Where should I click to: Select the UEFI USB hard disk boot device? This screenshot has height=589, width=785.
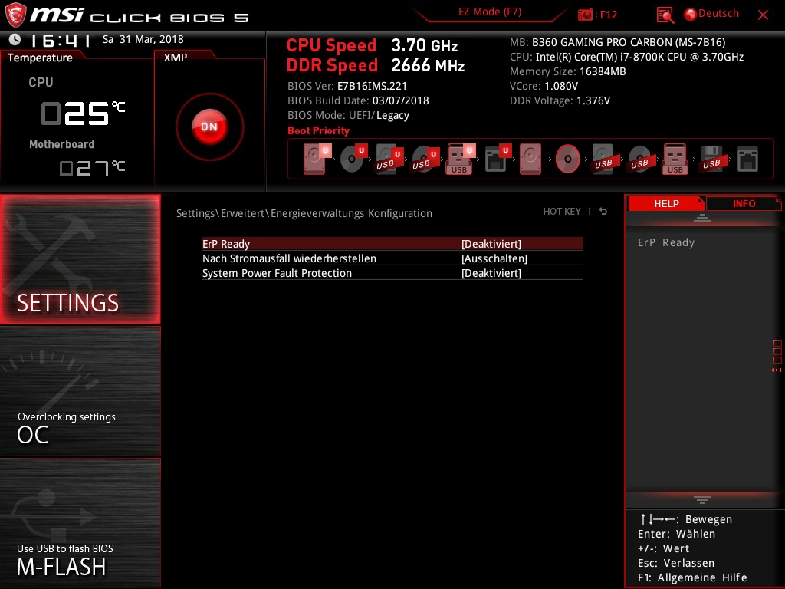tap(389, 159)
